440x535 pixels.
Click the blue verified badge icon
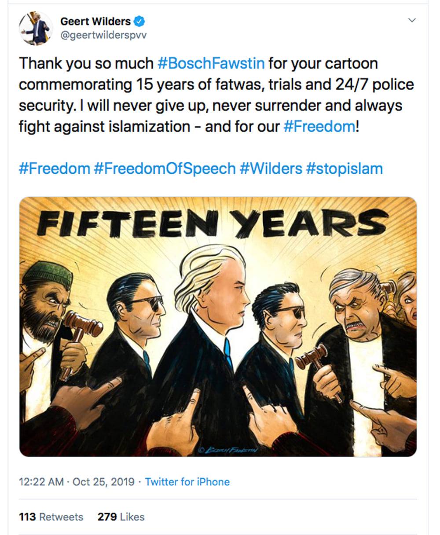pyautogui.click(x=139, y=21)
